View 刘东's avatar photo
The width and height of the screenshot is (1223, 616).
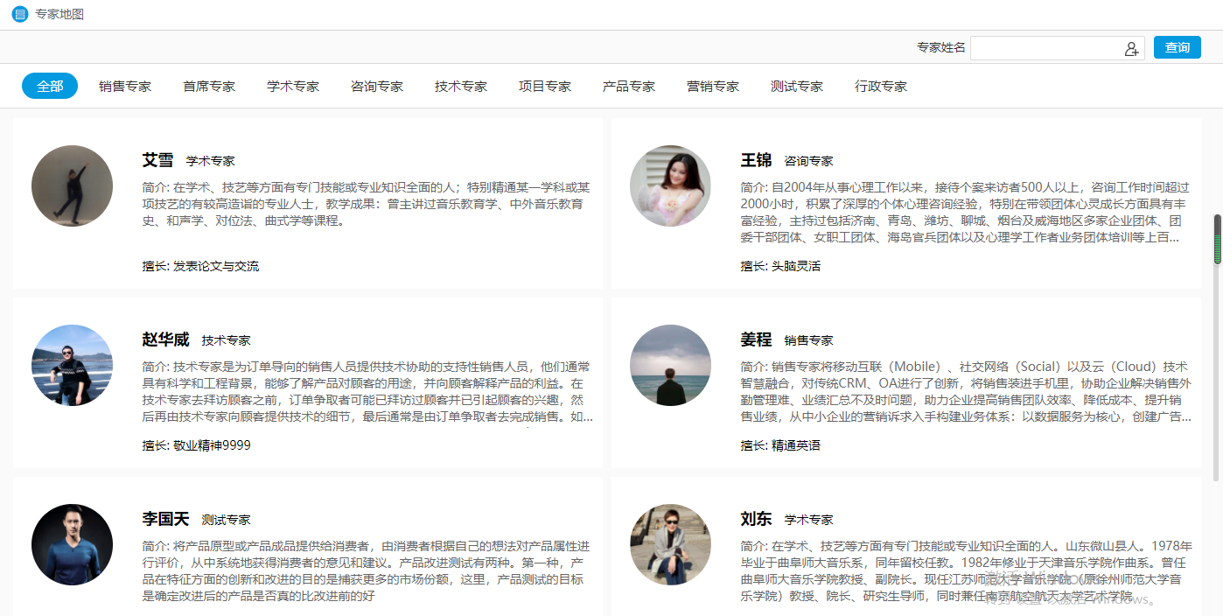click(670, 544)
